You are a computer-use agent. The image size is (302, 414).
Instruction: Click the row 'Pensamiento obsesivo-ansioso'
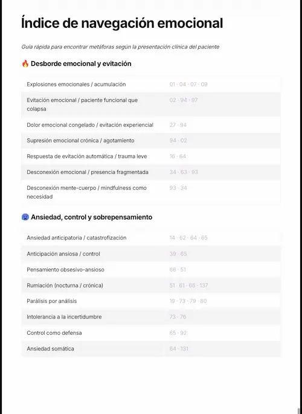click(151, 270)
